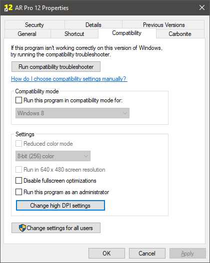This screenshot has height=263, width=210.
Task: Switch to the Security tab
Action: pos(34,25)
